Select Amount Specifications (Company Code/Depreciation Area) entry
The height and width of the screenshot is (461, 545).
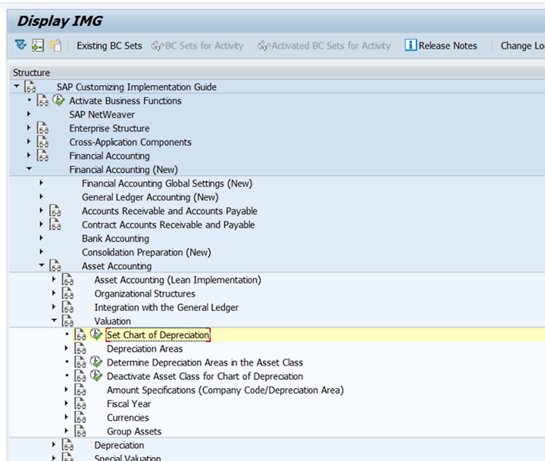(225, 390)
